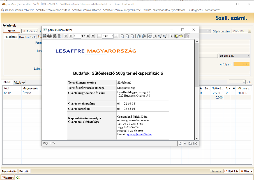
Task: Switch to two-page facing view
Action: coord(190,143)
